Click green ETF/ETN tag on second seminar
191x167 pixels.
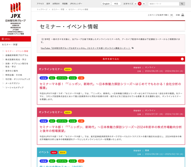[x=62, y=121]
